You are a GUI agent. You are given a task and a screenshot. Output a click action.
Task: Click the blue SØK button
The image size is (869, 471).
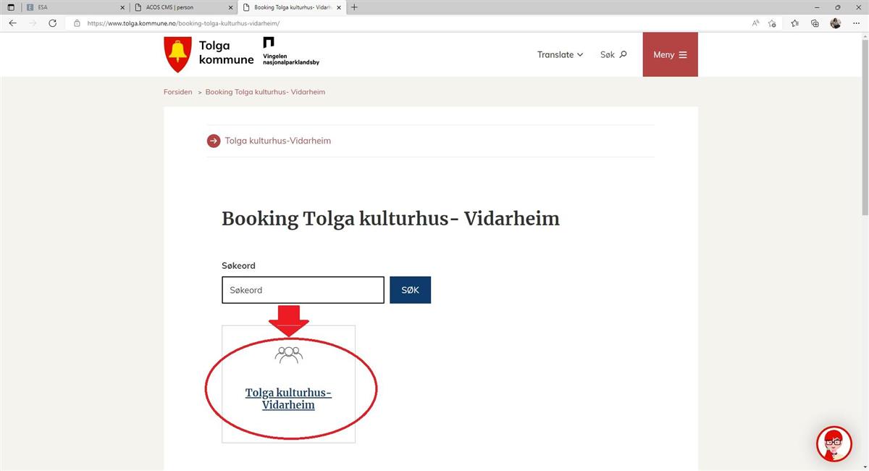[x=410, y=290]
